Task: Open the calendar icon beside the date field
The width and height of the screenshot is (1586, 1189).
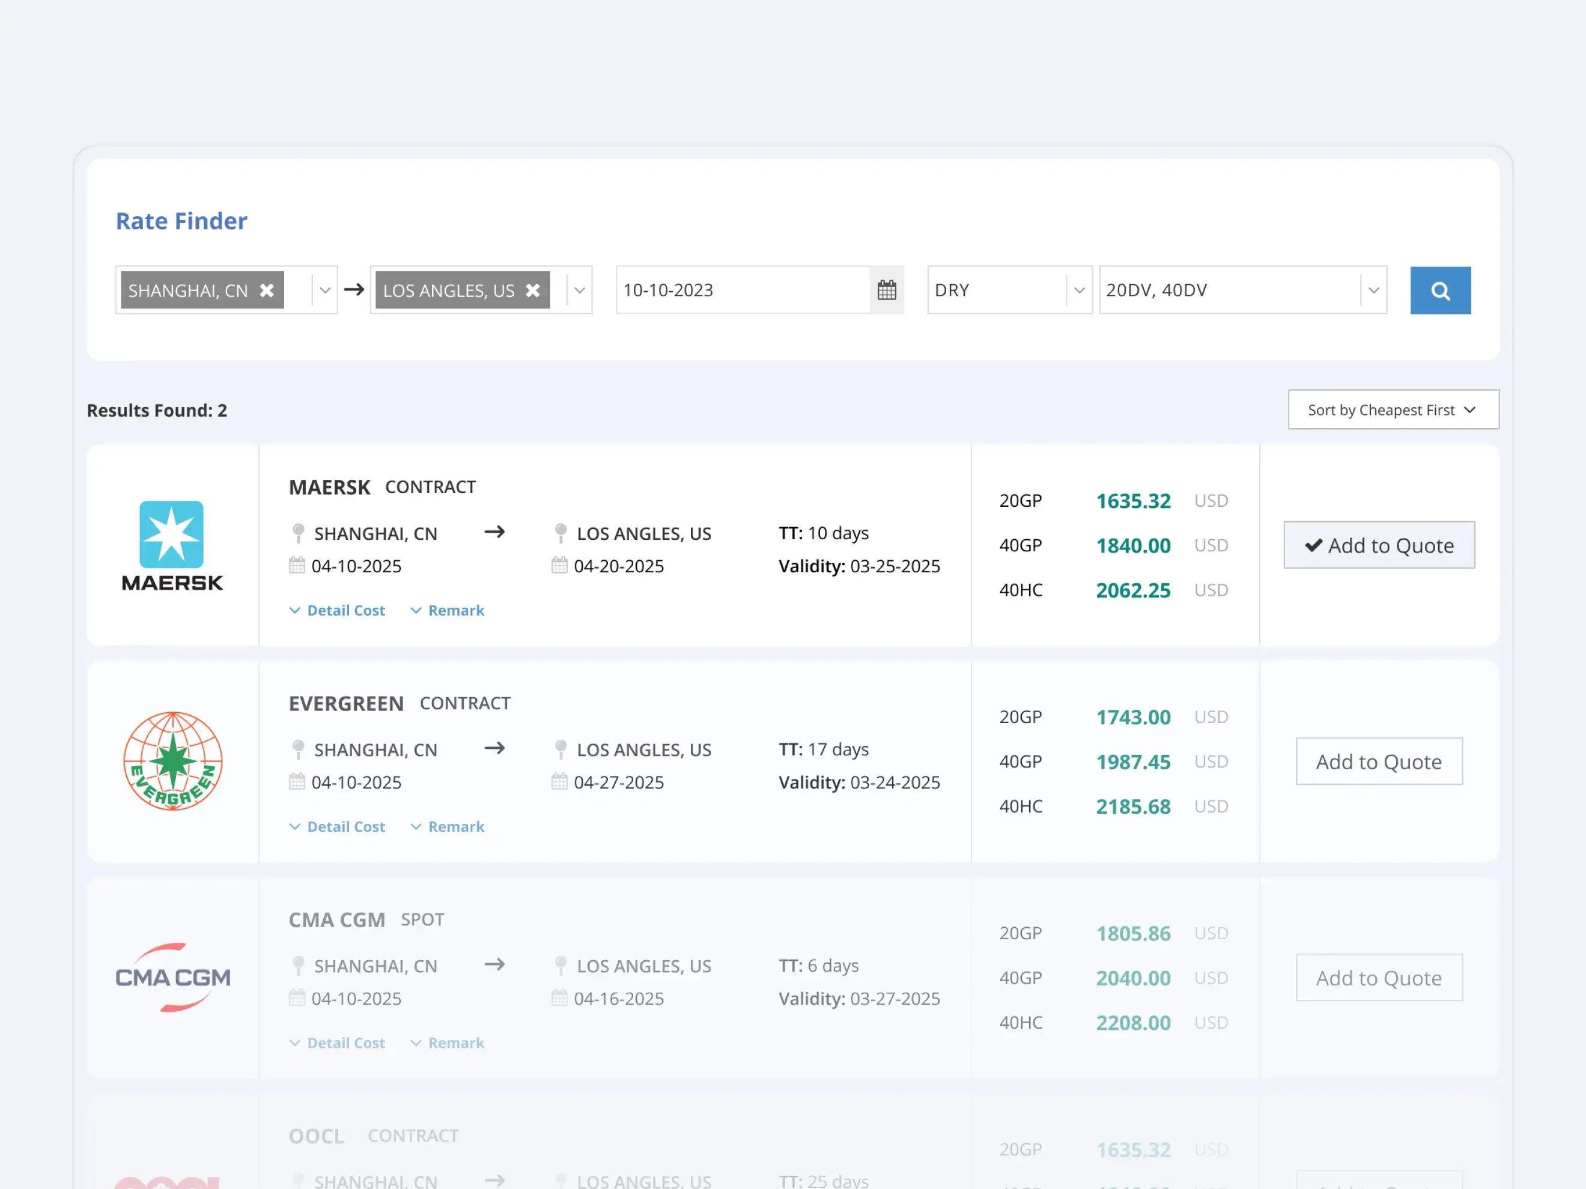Action: point(887,289)
